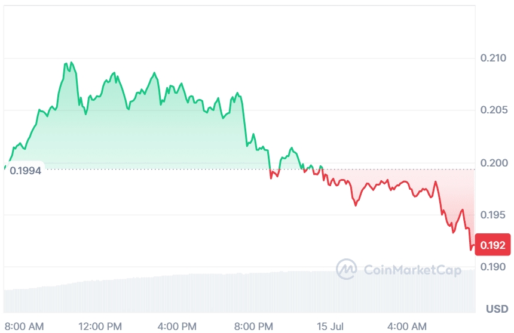Click the CoinMarketCap logo icon watermark
This screenshot has width=514, height=333.
tap(346, 270)
